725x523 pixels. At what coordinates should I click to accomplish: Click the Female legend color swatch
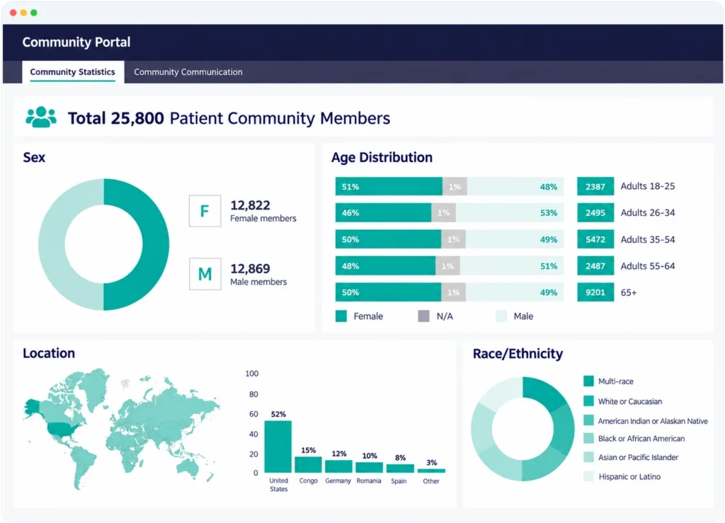click(x=341, y=316)
